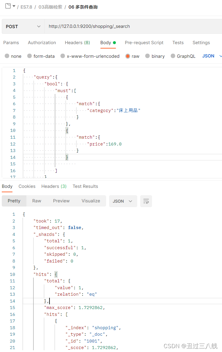Open the 03高级检索 breadcrumb folder
Screen dimensions: 222x352
pos(50,7)
